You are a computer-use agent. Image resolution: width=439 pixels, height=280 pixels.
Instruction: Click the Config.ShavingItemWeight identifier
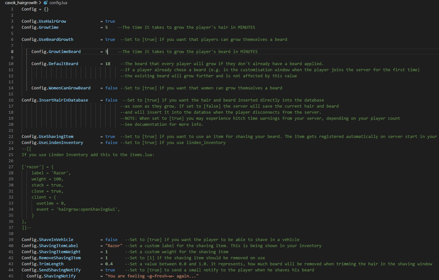pyautogui.click(x=51, y=252)
